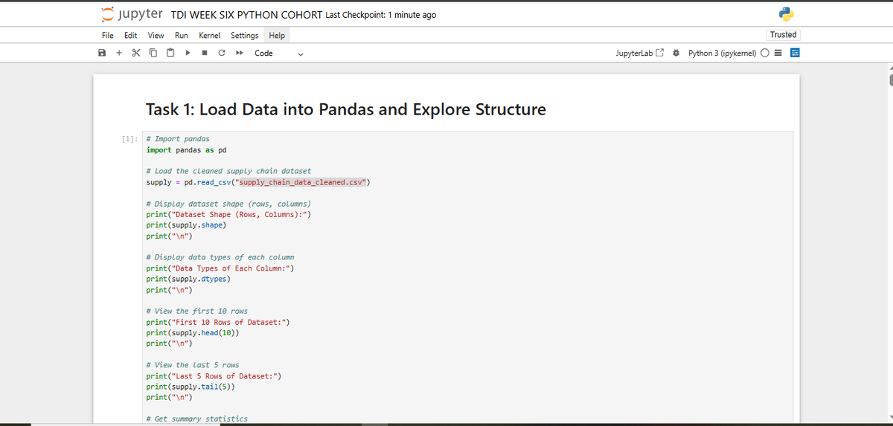The height and width of the screenshot is (426, 893).
Task: Click the Jupyter logo
Action: (x=133, y=15)
